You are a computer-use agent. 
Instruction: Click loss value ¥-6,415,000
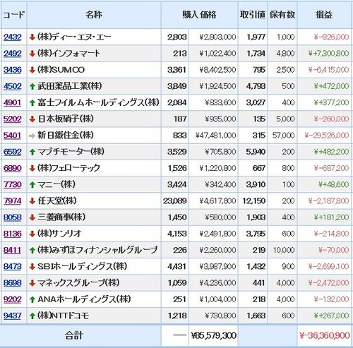coord(328,70)
